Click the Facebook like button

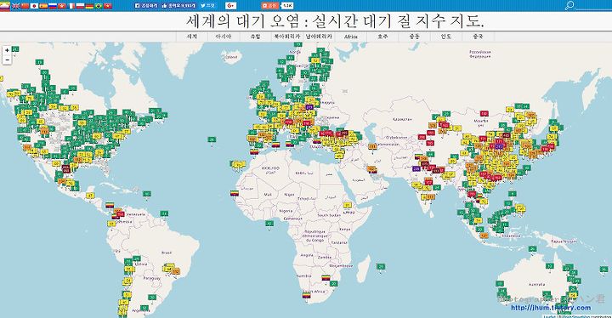click(178, 6)
